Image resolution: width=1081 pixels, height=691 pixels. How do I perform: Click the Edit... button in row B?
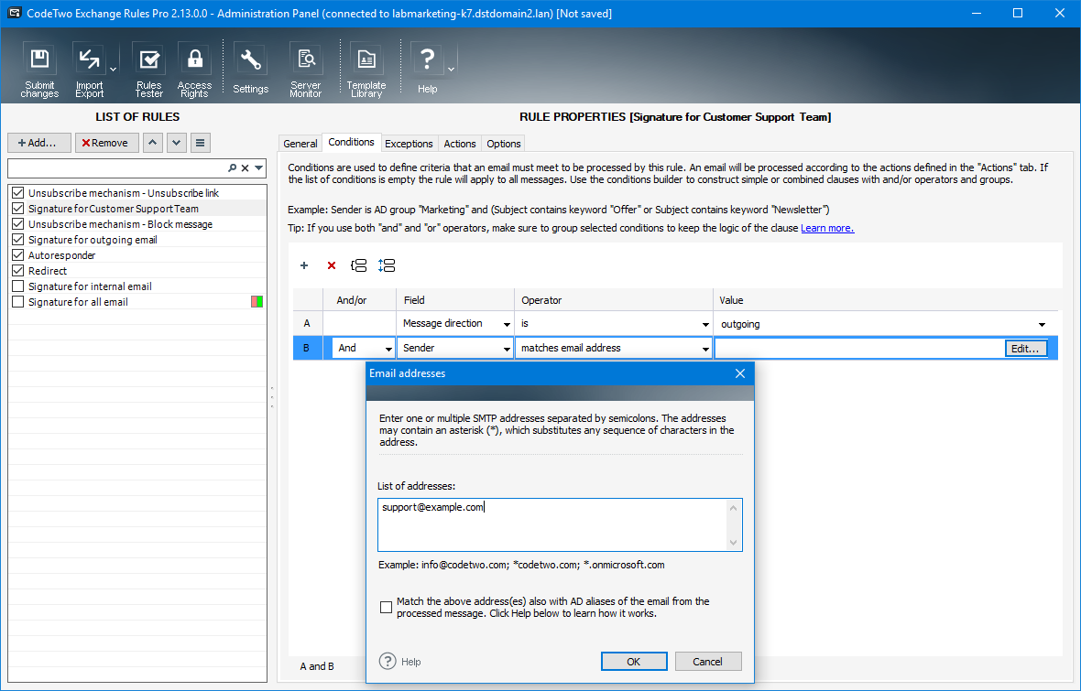(x=1025, y=349)
